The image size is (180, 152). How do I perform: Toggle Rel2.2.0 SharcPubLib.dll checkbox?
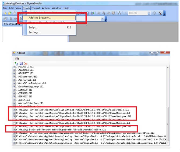click(x=14, y=110)
